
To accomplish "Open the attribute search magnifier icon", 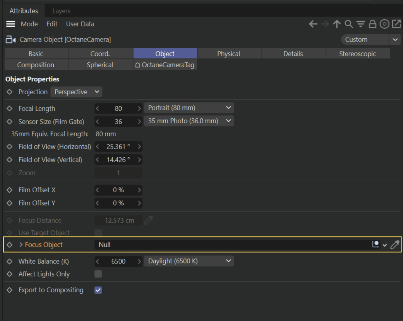I will coord(349,24).
